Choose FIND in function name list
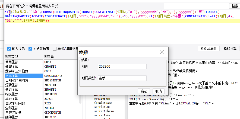The image size is (240, 119). tap(48, 103)
